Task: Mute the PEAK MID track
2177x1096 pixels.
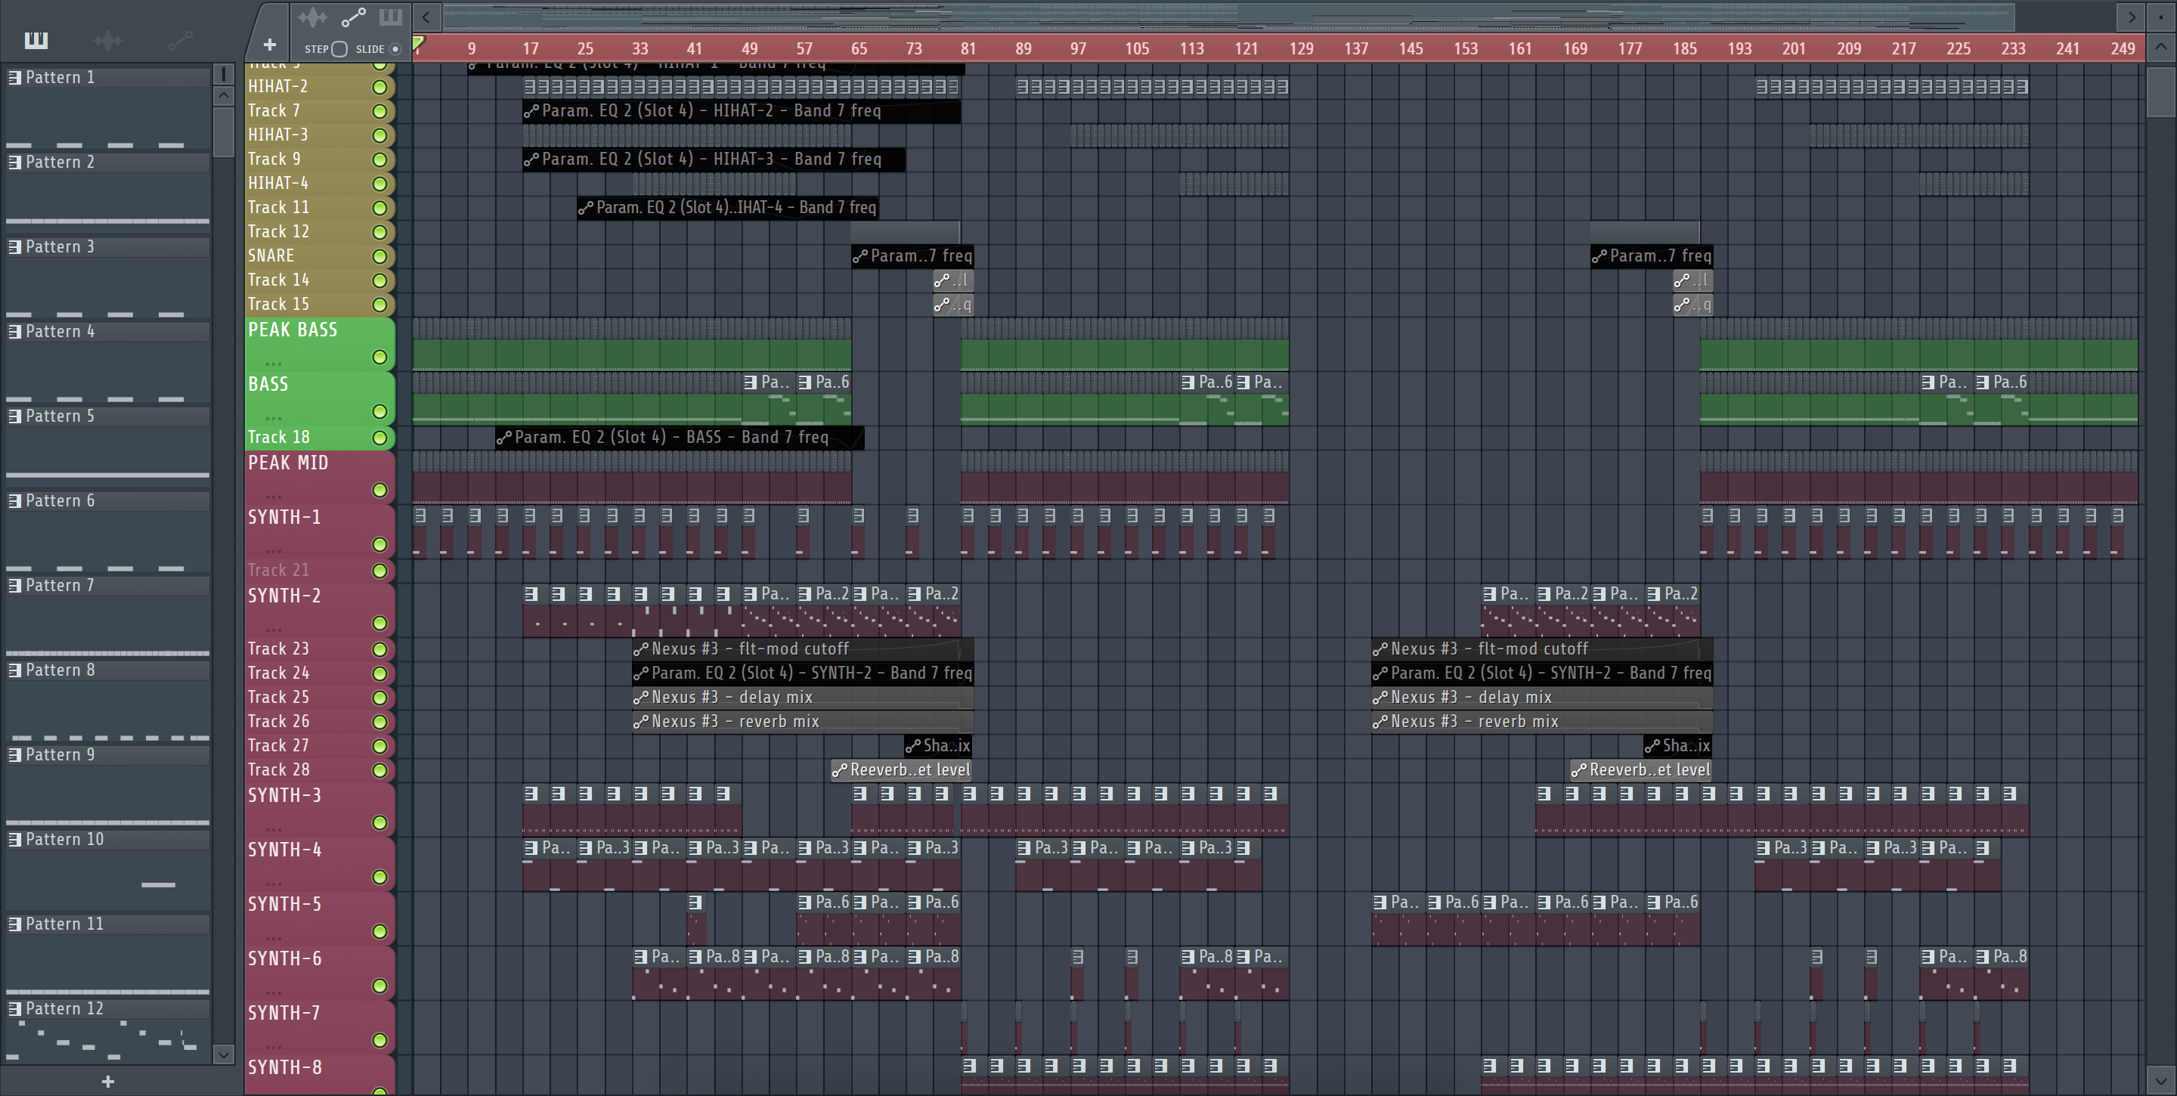Action: (380, 490)
